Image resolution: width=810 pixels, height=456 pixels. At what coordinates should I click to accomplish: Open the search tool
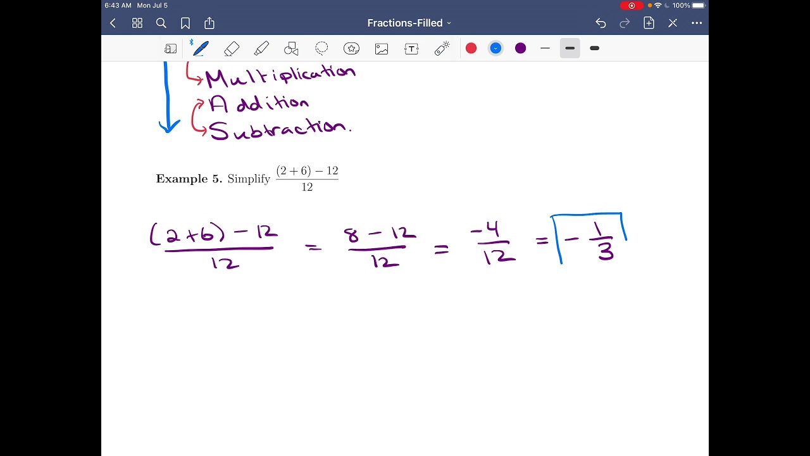pos(161,23)
